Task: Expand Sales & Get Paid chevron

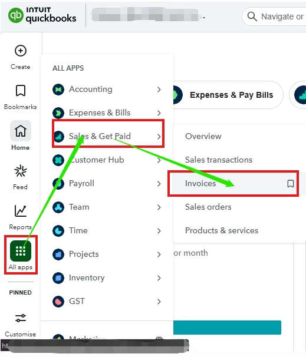Action: pyautogui.click(x=159, y=137)
